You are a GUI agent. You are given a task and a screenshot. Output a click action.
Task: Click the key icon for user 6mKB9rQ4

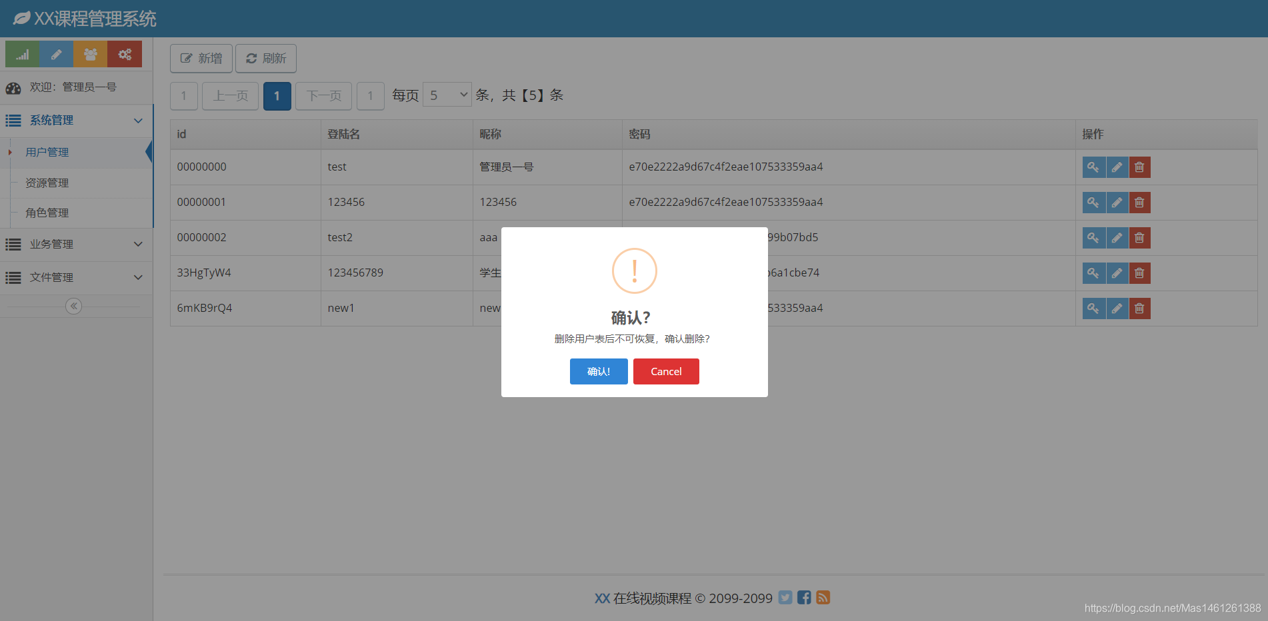[1093, 309]
